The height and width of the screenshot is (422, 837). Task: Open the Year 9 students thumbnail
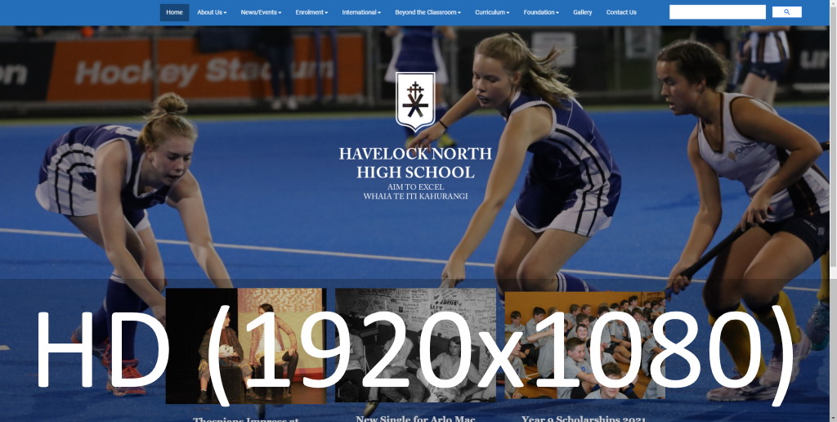pos(585,345)
